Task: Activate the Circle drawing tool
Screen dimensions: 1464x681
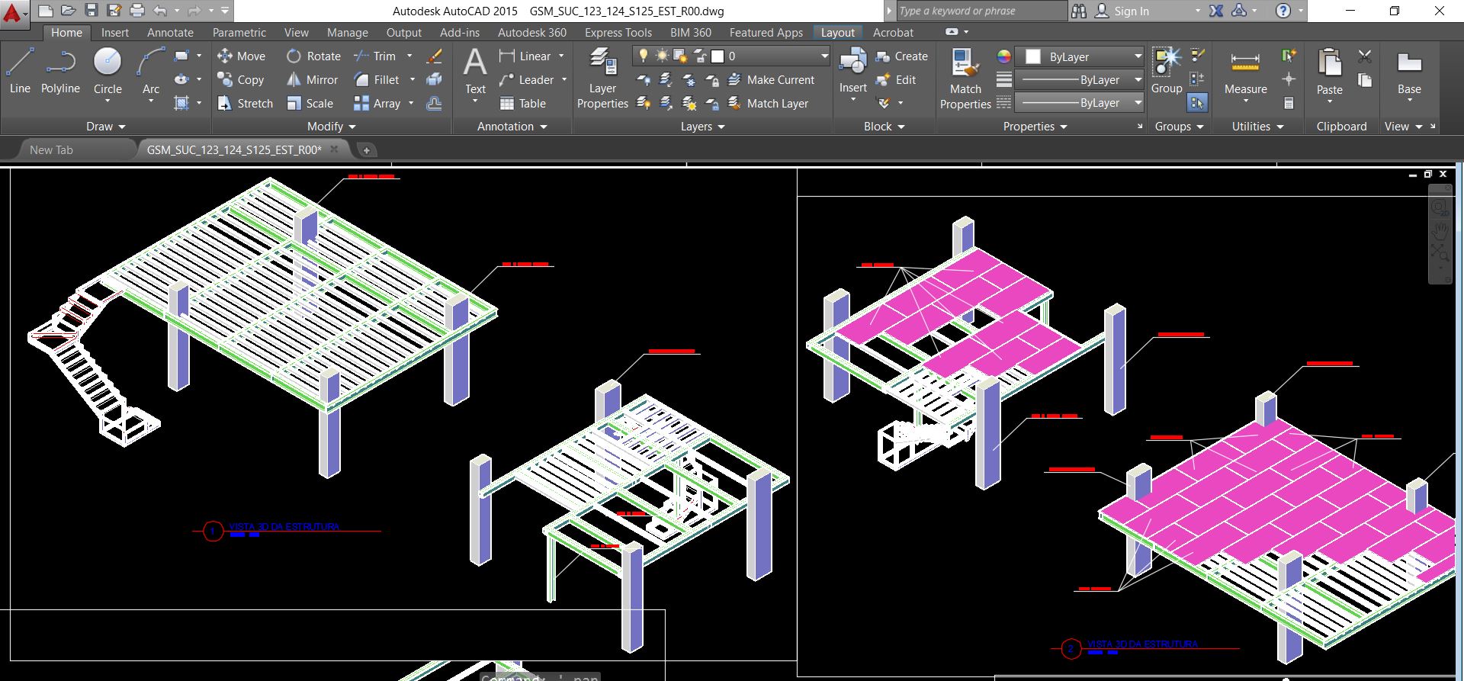Action: (x=108, y=71)
